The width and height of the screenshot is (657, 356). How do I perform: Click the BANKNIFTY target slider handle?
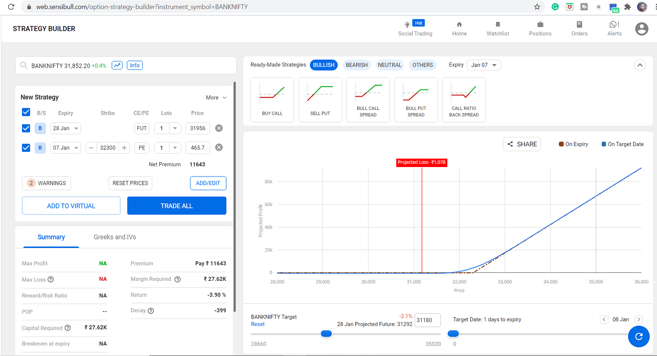tap(326, 334)
